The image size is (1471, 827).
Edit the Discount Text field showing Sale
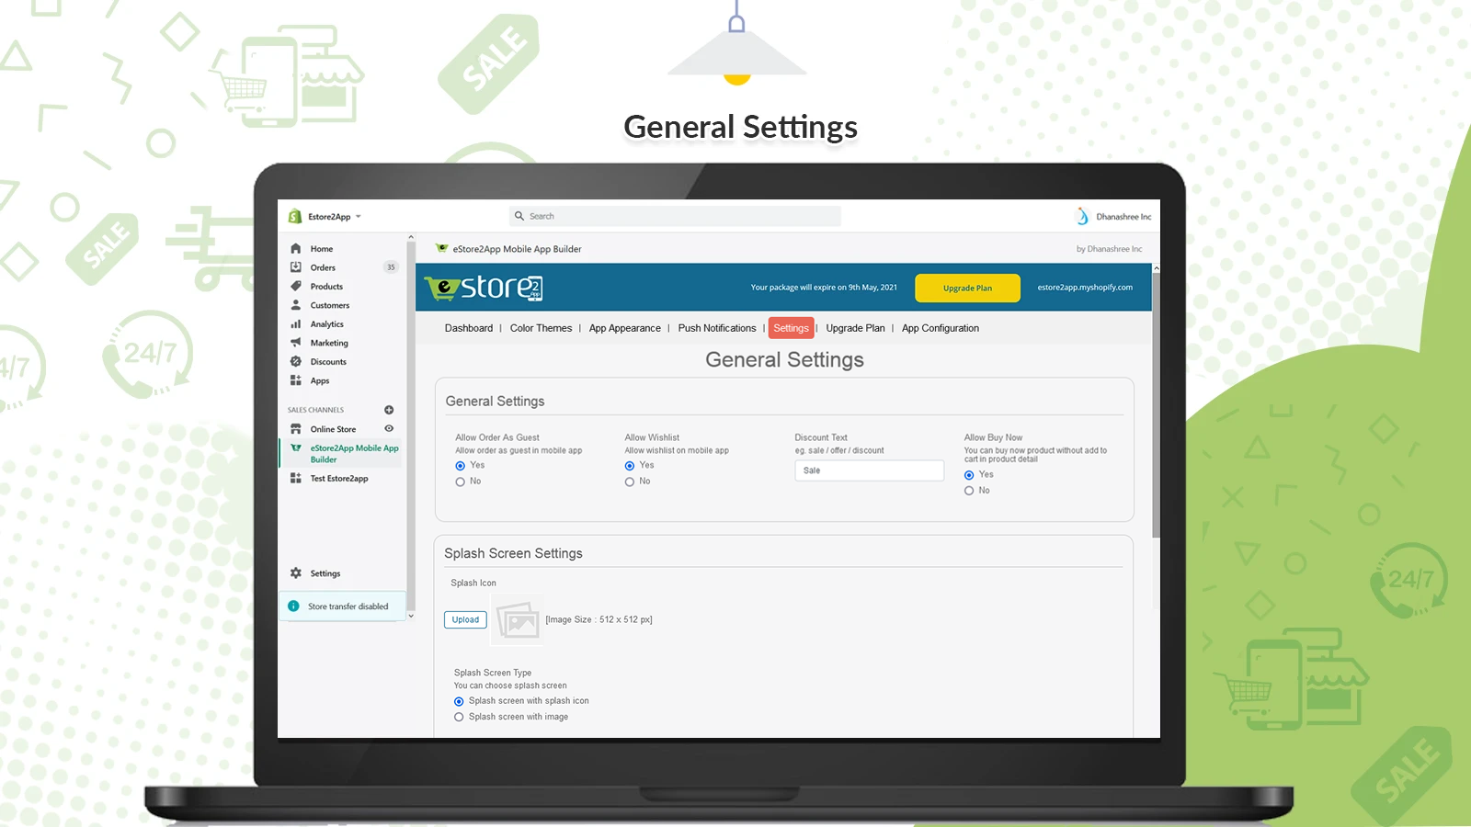tap(868, 470)
